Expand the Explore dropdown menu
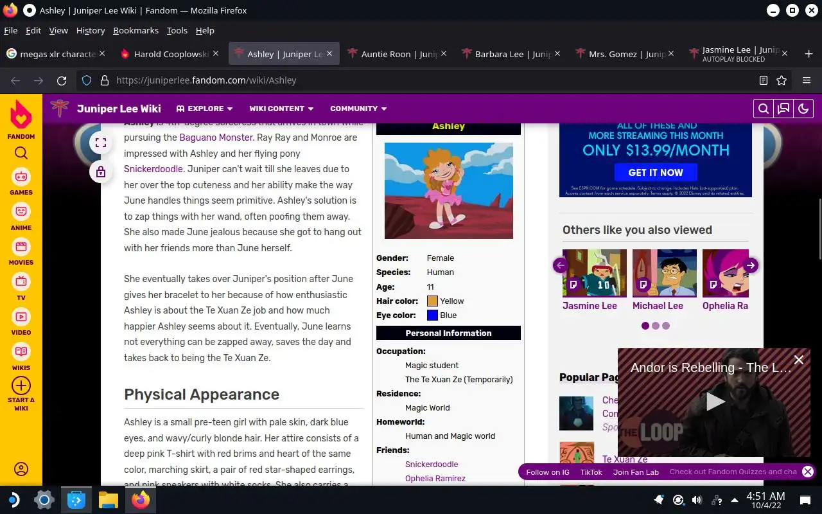 205,109
